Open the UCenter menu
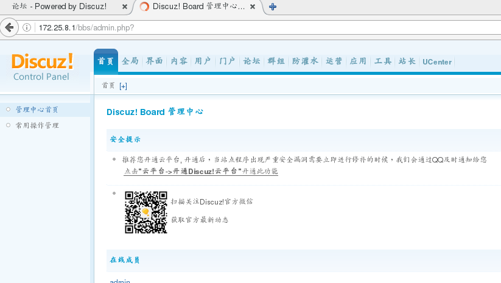The height and width of the screenshot is (283, 501). [x=437, y=61]
